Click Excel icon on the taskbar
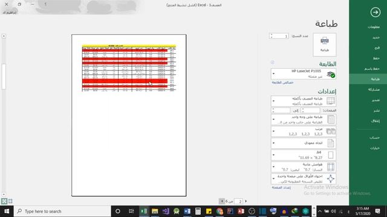Screen dimensions: 387x217 (x=144, y=211)
